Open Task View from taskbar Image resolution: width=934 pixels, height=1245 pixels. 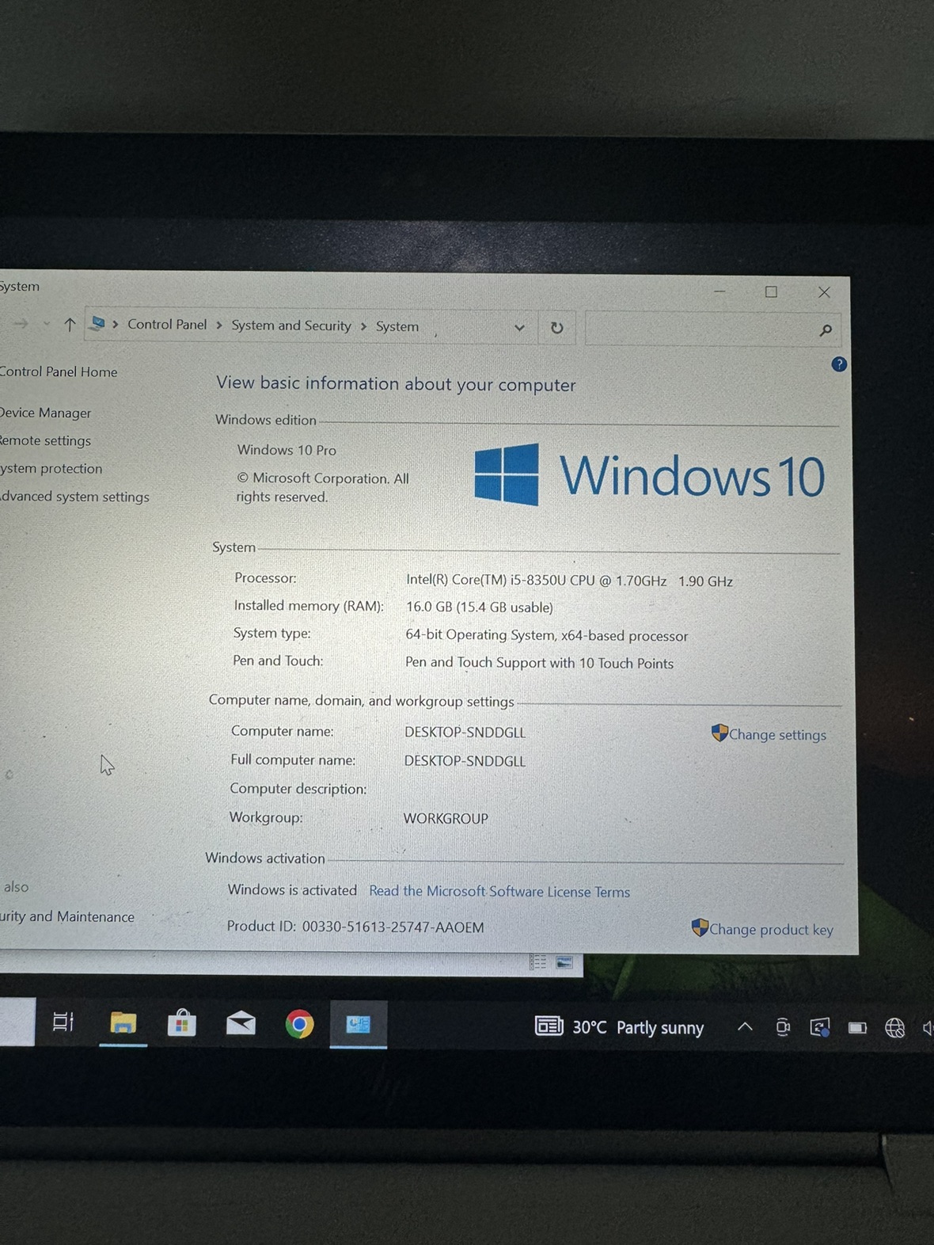(63, 1022)
